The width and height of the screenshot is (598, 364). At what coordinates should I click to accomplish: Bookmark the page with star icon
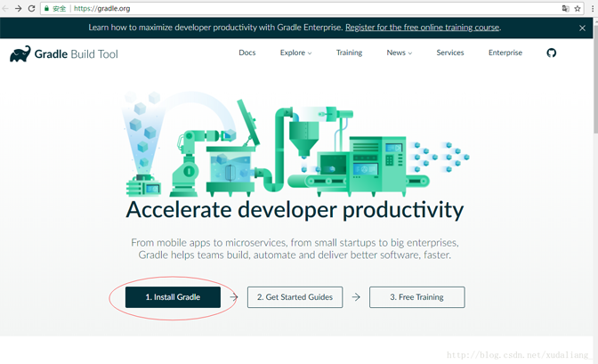pos(578,8)
